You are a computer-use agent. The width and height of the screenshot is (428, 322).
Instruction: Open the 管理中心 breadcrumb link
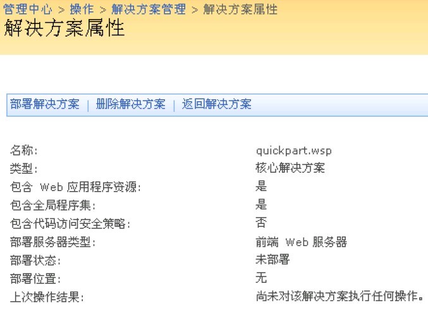[28, 9]
